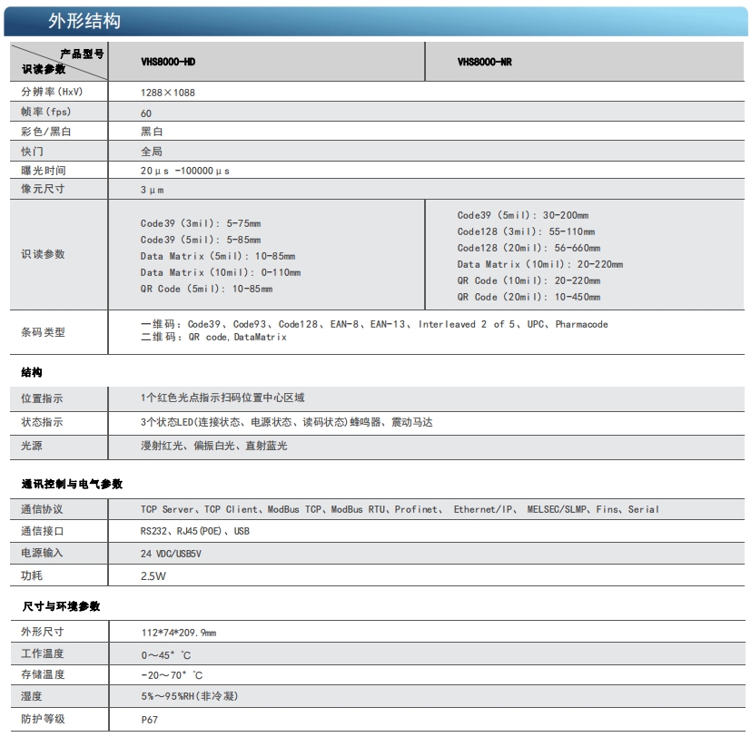Select the RS232、RJ45(POE)、USB value

click(x=195, y=531)
